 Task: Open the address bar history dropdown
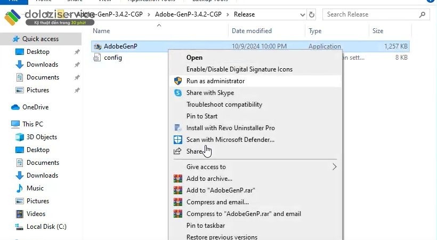coord(302,14)
